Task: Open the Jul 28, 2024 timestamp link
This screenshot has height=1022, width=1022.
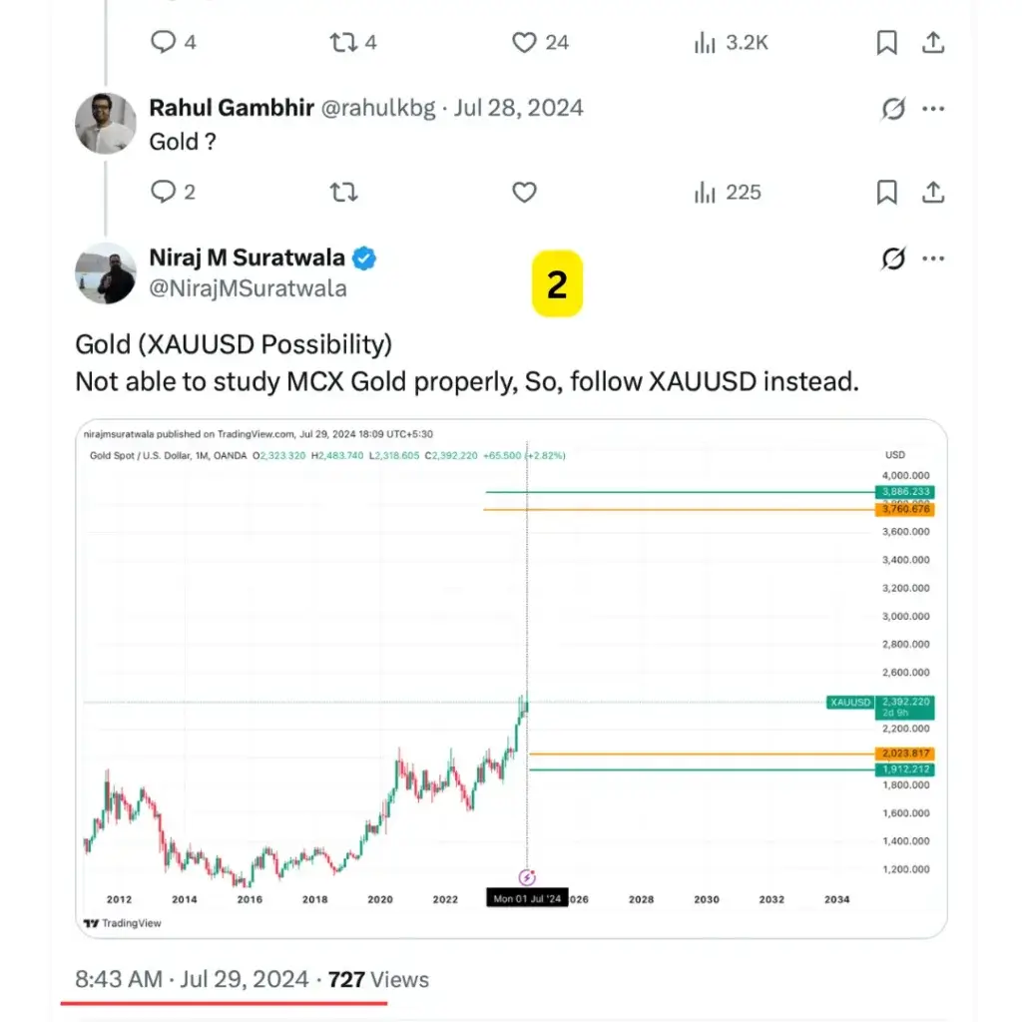Action: coord(518,108)
